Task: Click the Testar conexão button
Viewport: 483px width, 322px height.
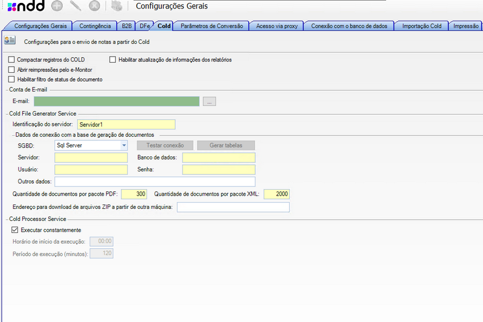Action: click(x=165, y=145)
